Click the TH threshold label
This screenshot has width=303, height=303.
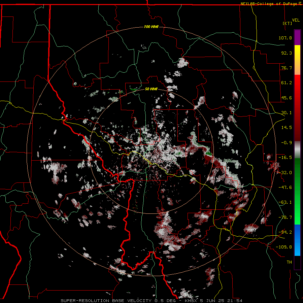[289, 262]
